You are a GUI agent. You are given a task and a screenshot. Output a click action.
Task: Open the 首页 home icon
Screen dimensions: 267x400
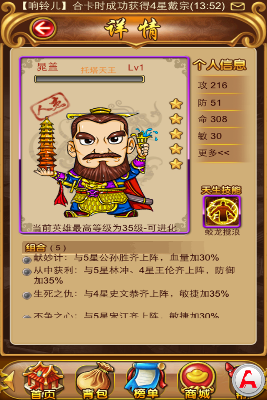tap(43, 380)
